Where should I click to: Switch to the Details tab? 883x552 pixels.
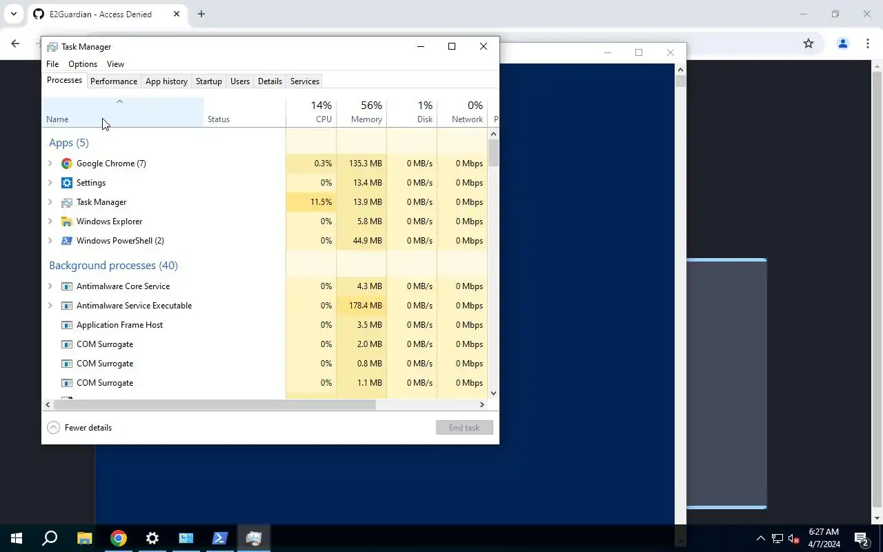pos(270,81)
